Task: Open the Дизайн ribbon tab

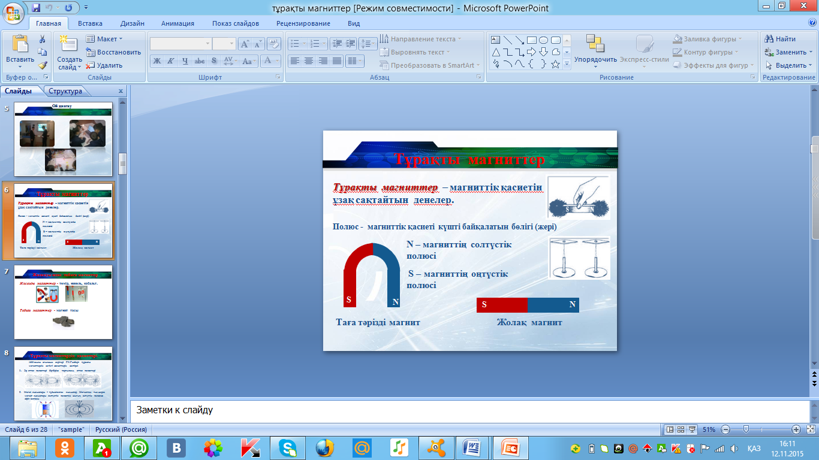Action: pos(132,23)
